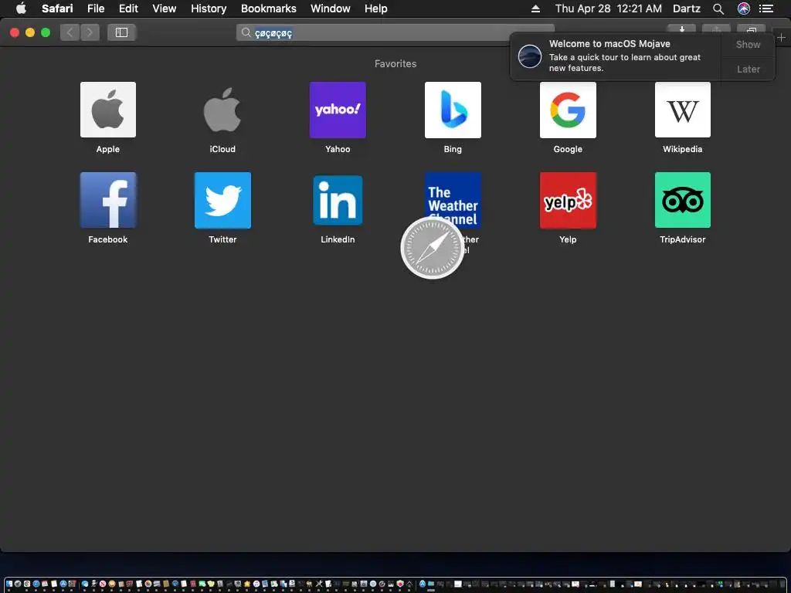Open the Yahoo favorite tile
Image resolution: width=791 pixels, height=593 pixels.
pyautogui.click(x=338, y=110)
